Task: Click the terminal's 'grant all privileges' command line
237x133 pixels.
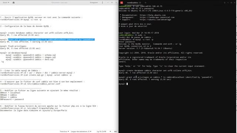Action: (x=166, y=77)
